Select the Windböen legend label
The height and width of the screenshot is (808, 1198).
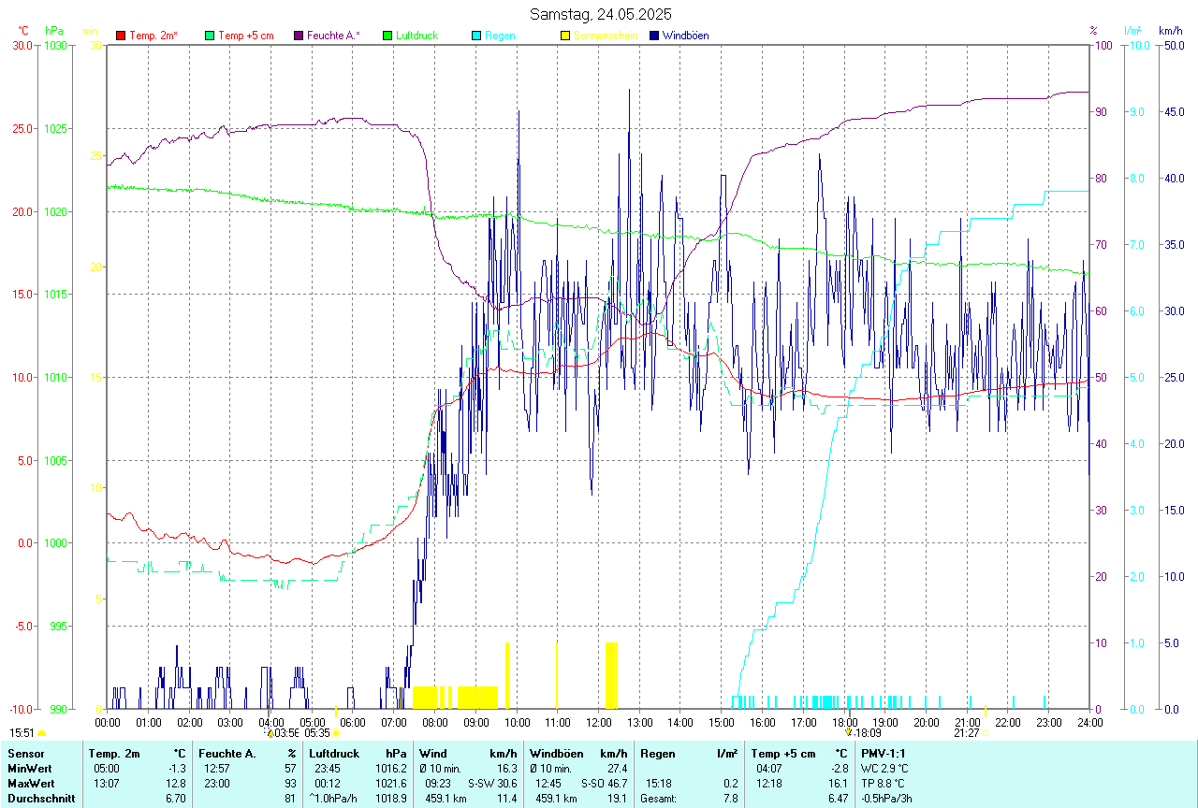pos(685,36)
